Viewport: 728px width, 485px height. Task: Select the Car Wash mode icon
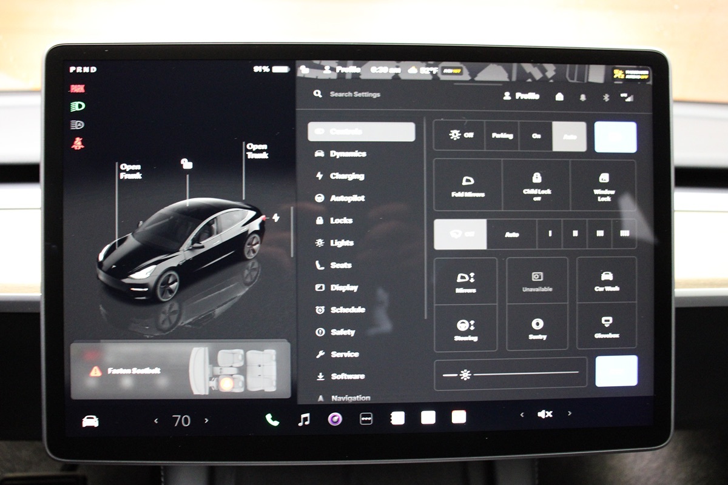606,281
